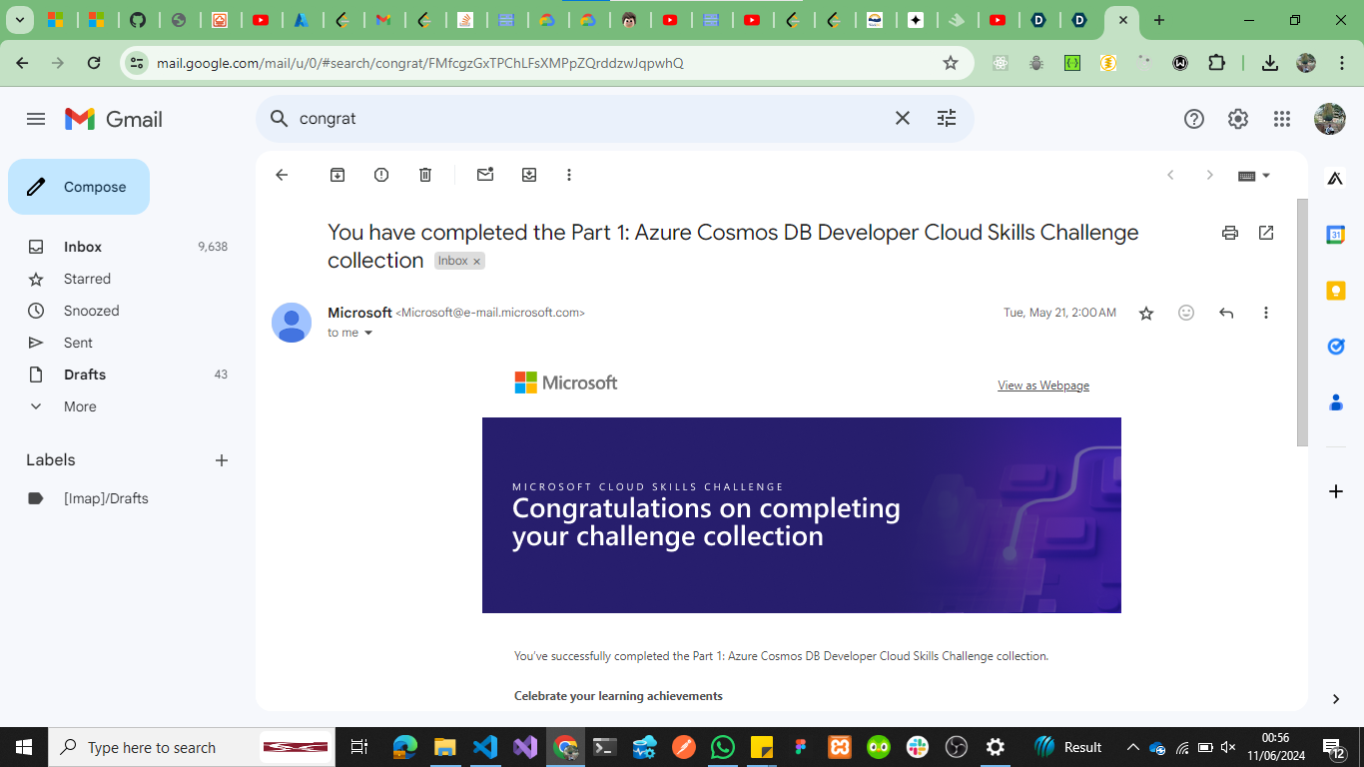Bookmark this page with the star

point(951,63)
